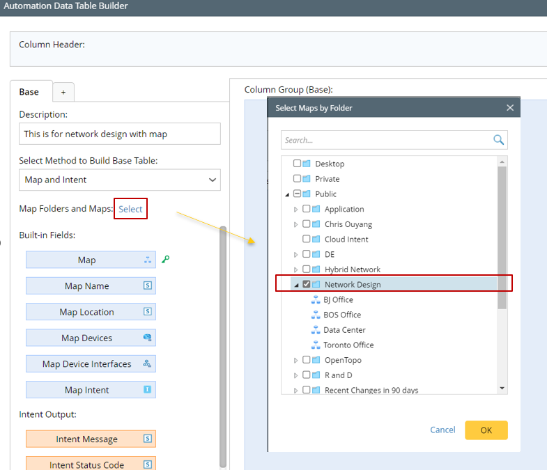
Task: Click the Map Devices field type icon
Action: [147, 338]
